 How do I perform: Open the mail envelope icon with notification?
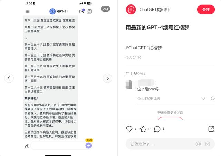[82, 11]
